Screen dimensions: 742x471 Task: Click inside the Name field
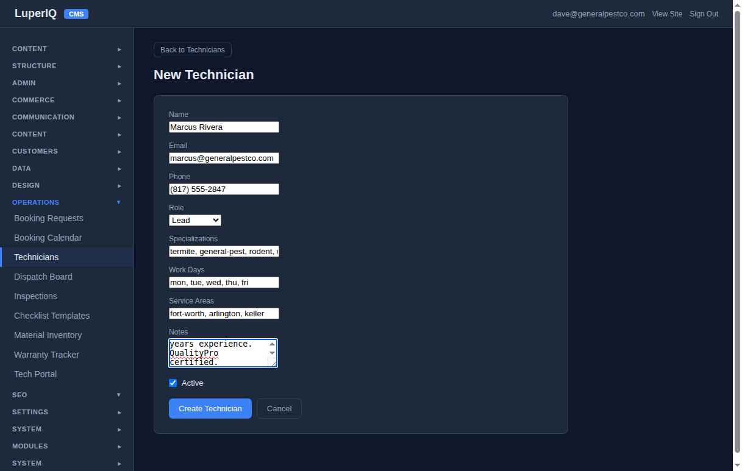click(224, 127)
